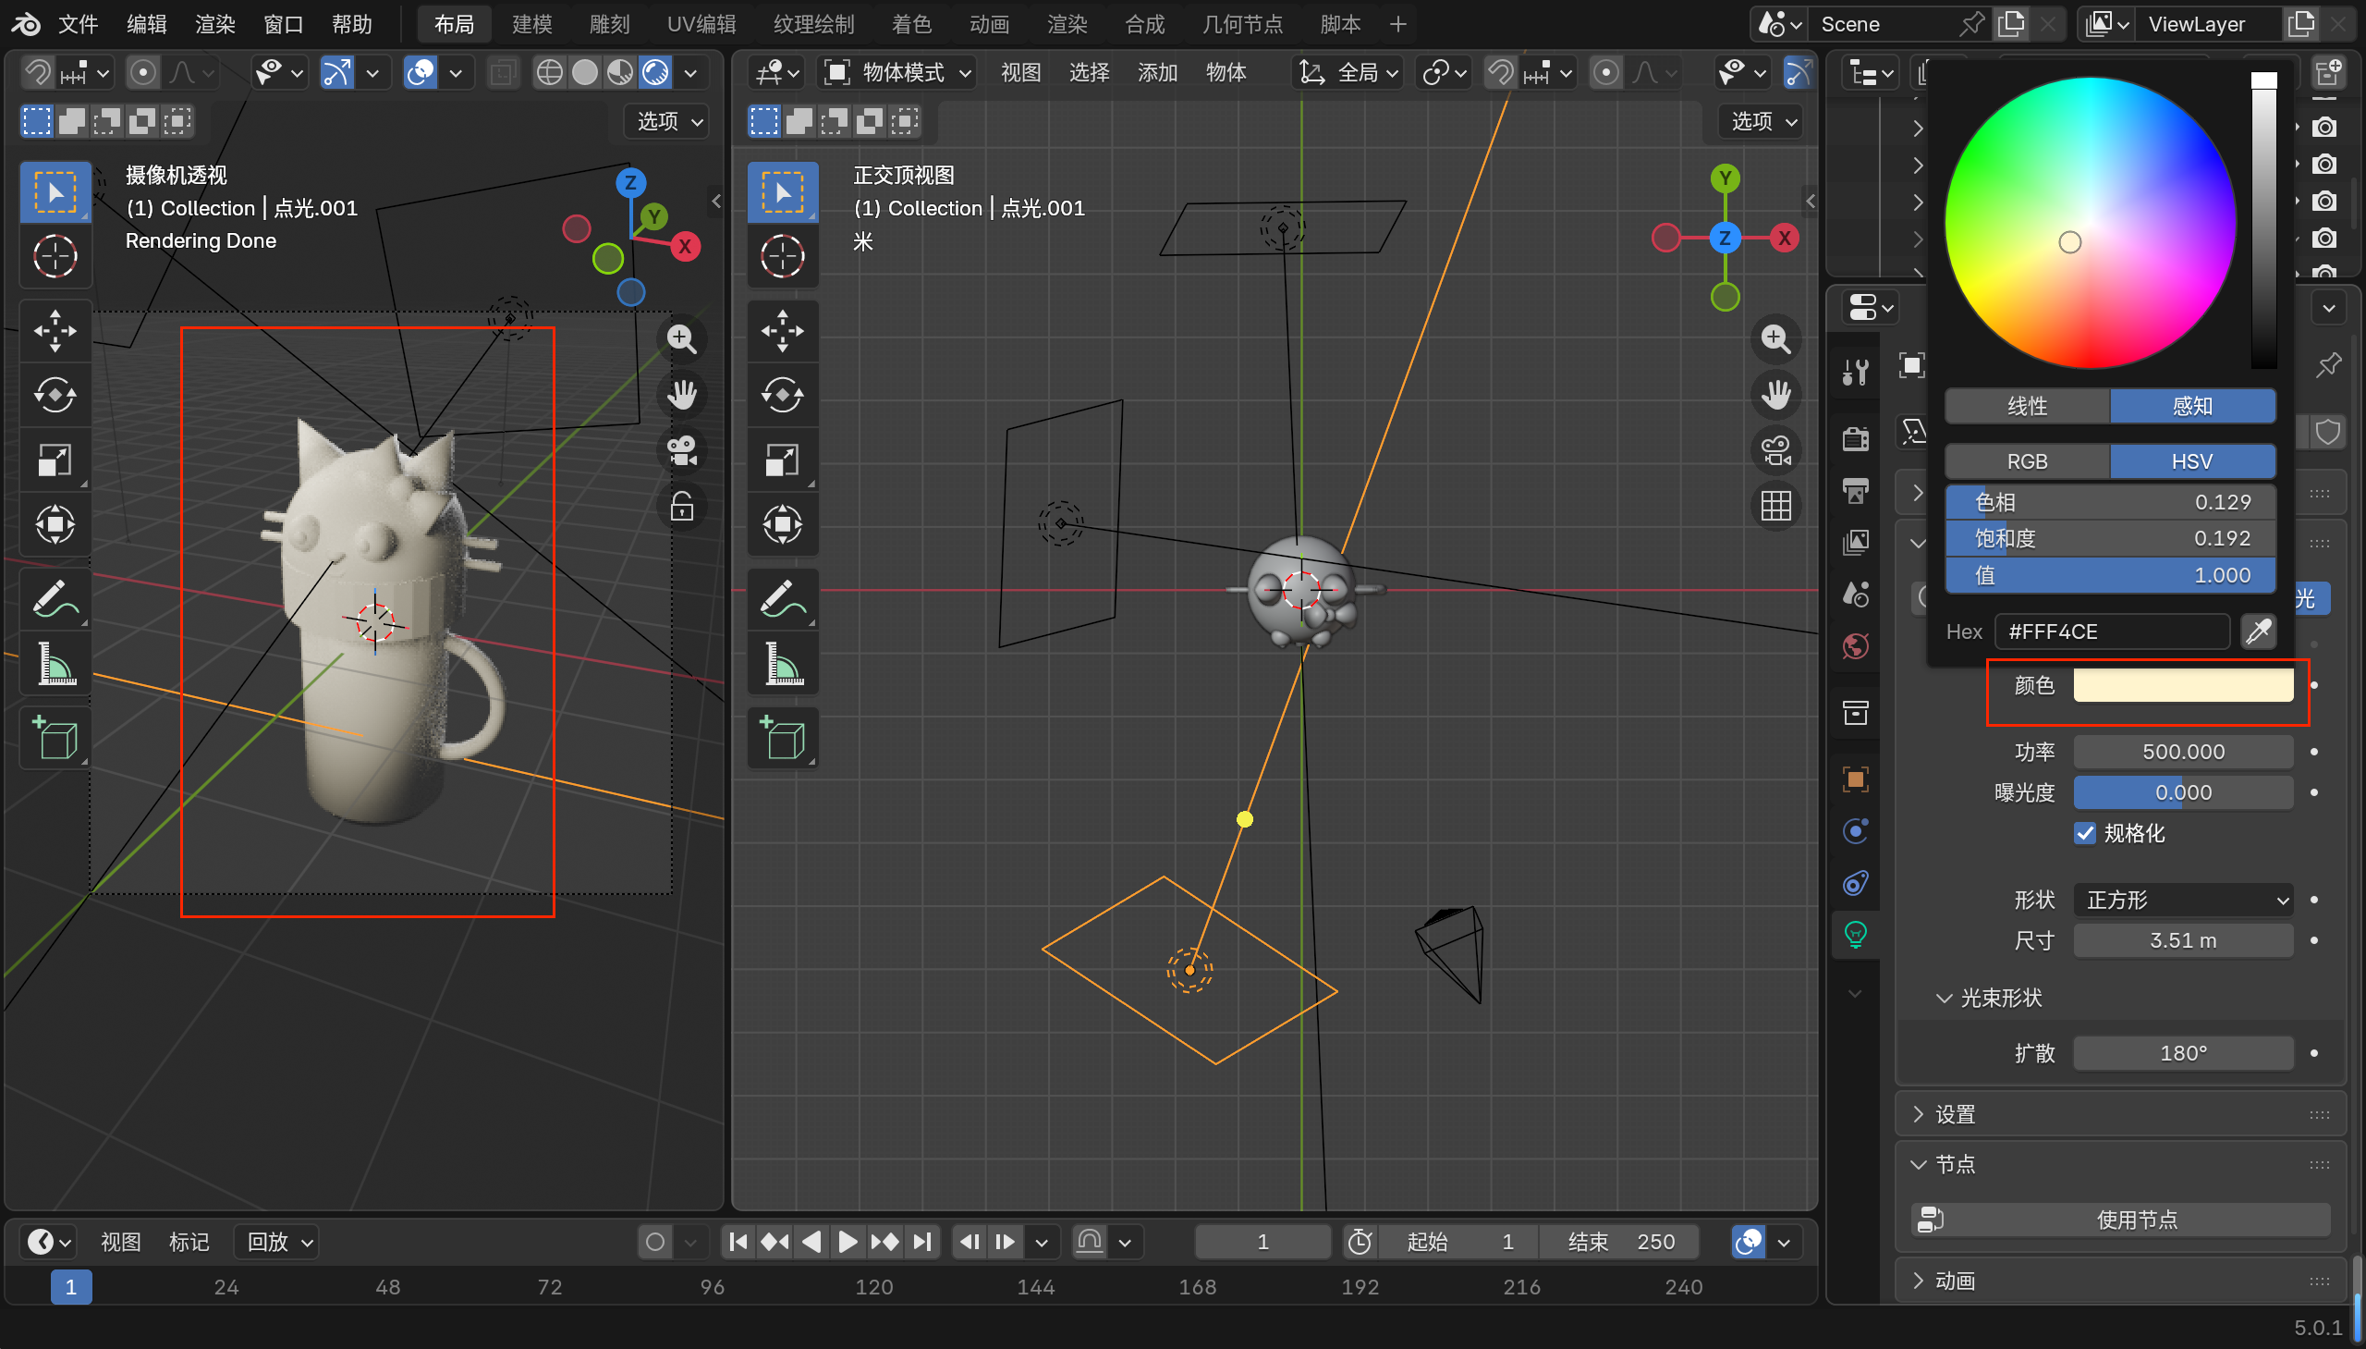The image size is (2366, 1349).
Task: Switch to the 建模 workspace tab
Action: 531,24
